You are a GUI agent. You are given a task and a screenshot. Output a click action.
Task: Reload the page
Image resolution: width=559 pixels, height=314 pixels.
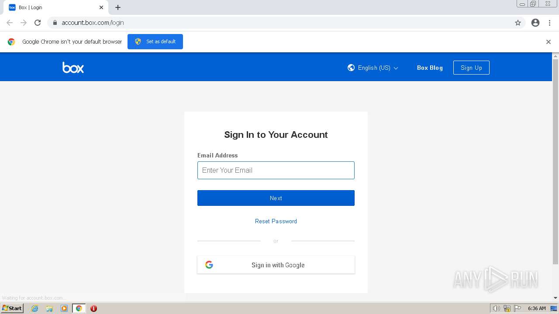pos(38,23)
